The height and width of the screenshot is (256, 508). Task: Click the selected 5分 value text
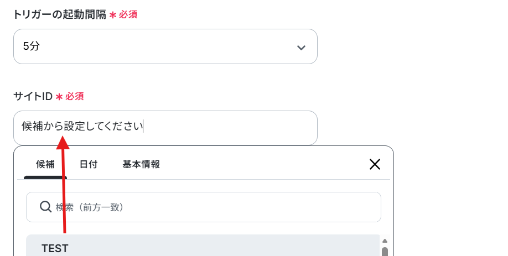32,46
